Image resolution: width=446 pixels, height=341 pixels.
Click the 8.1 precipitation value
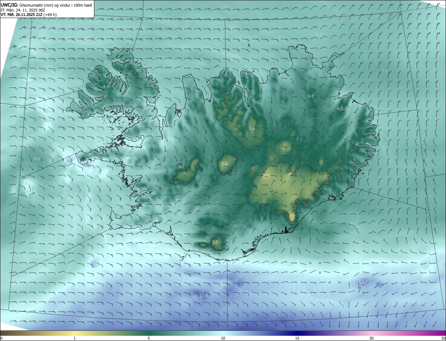pos(318,35)
